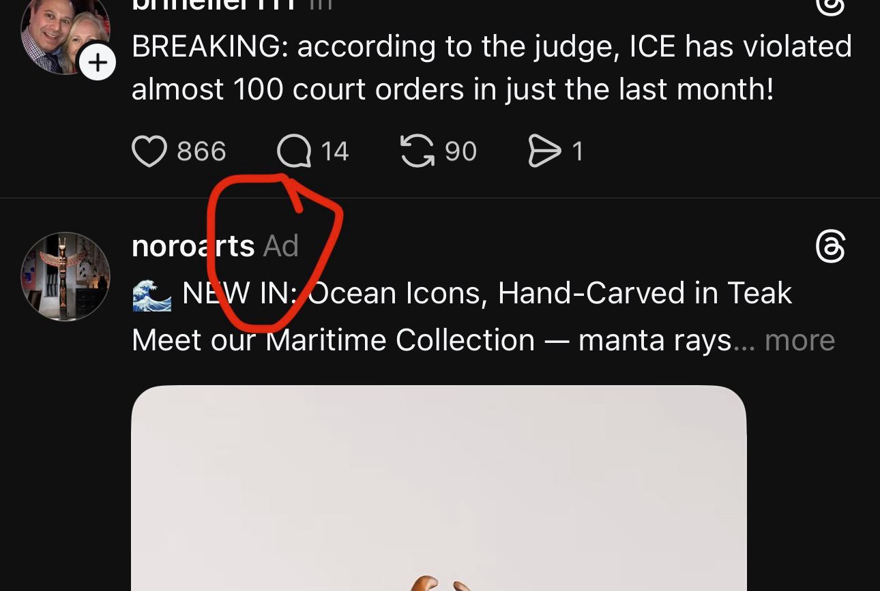Open the "NEW IN: Ocean Icons" ad headline
Image resolution: width=880 pixels, height=591 pixels.
coord(487,294)
